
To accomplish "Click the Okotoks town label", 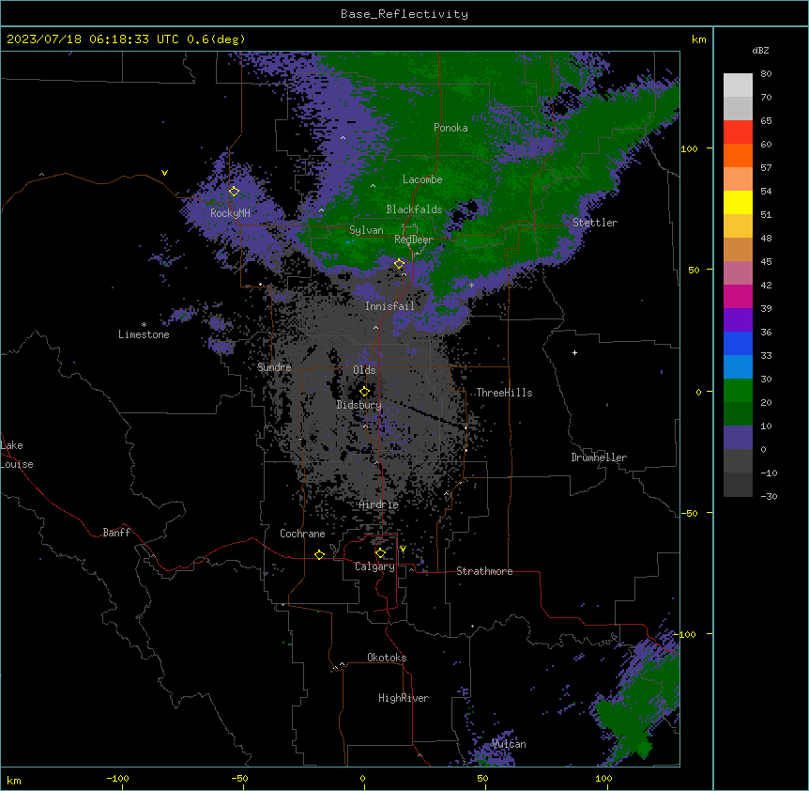I will coord(387,658).
